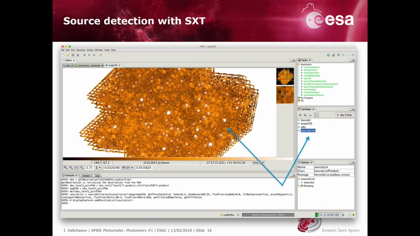
Task: Open the Ima... dropdown right of the coordinates
Action: click(x=258, y=163)
